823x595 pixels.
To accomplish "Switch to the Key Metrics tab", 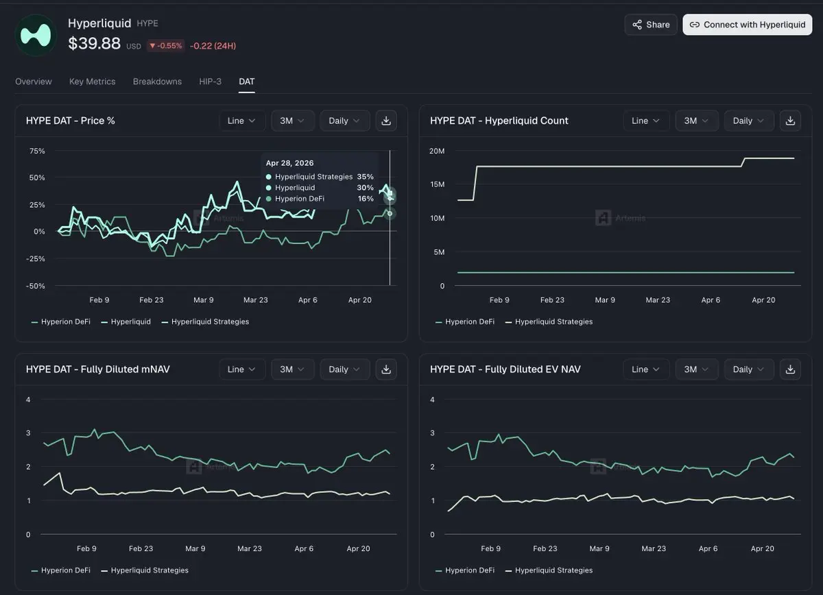I will click(x=92, y=82).
